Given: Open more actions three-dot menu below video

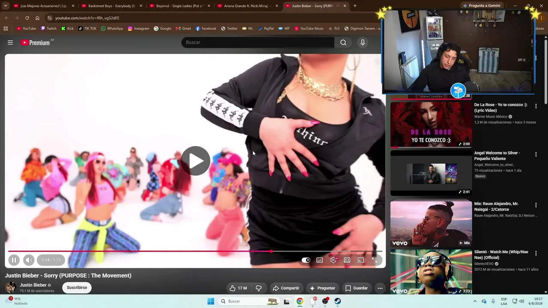Looking at the screenshot, I should tap(380, 288).
